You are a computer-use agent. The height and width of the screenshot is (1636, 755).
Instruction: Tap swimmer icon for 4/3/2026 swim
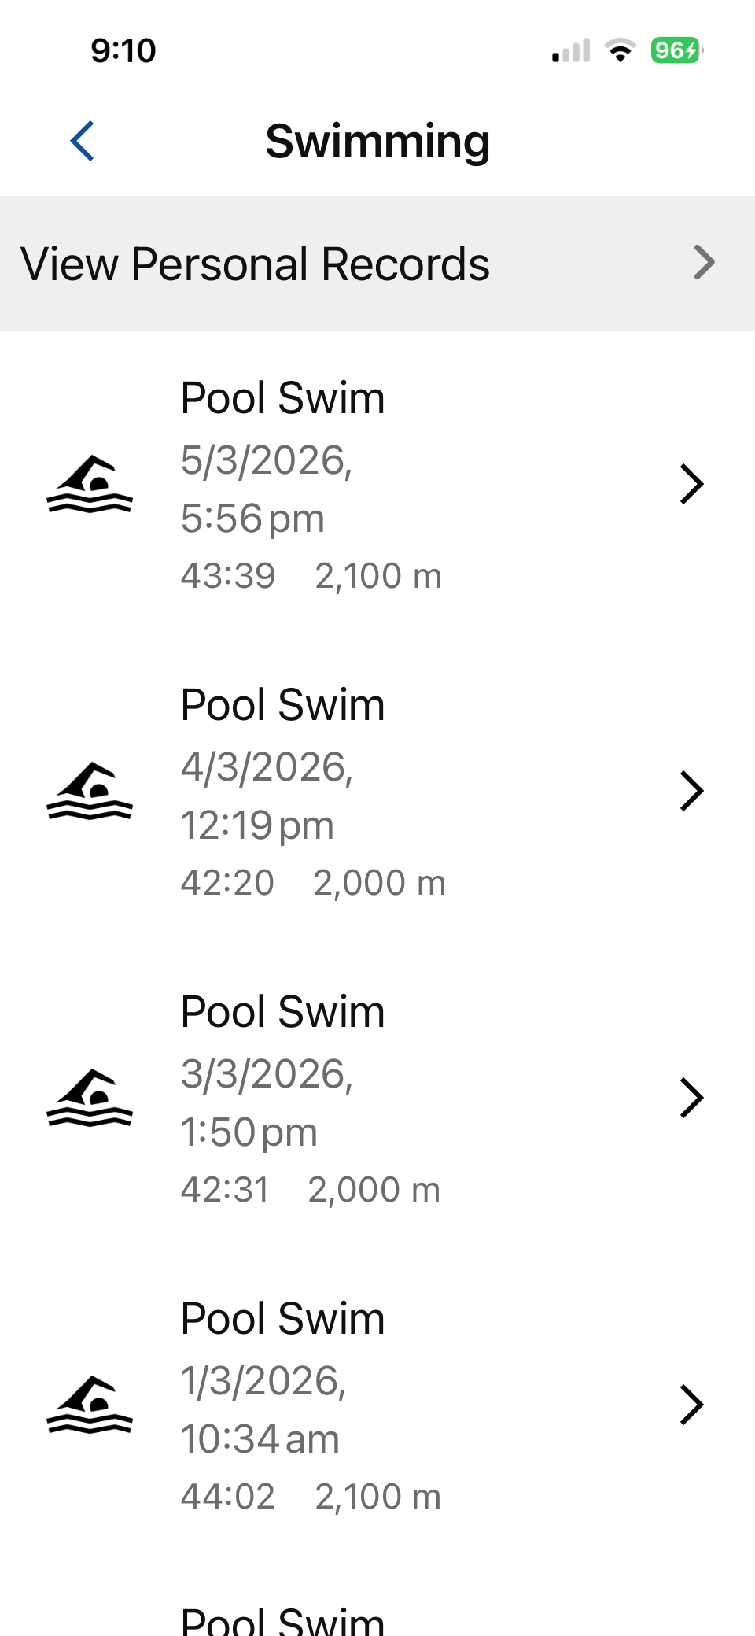pos(90,791)
